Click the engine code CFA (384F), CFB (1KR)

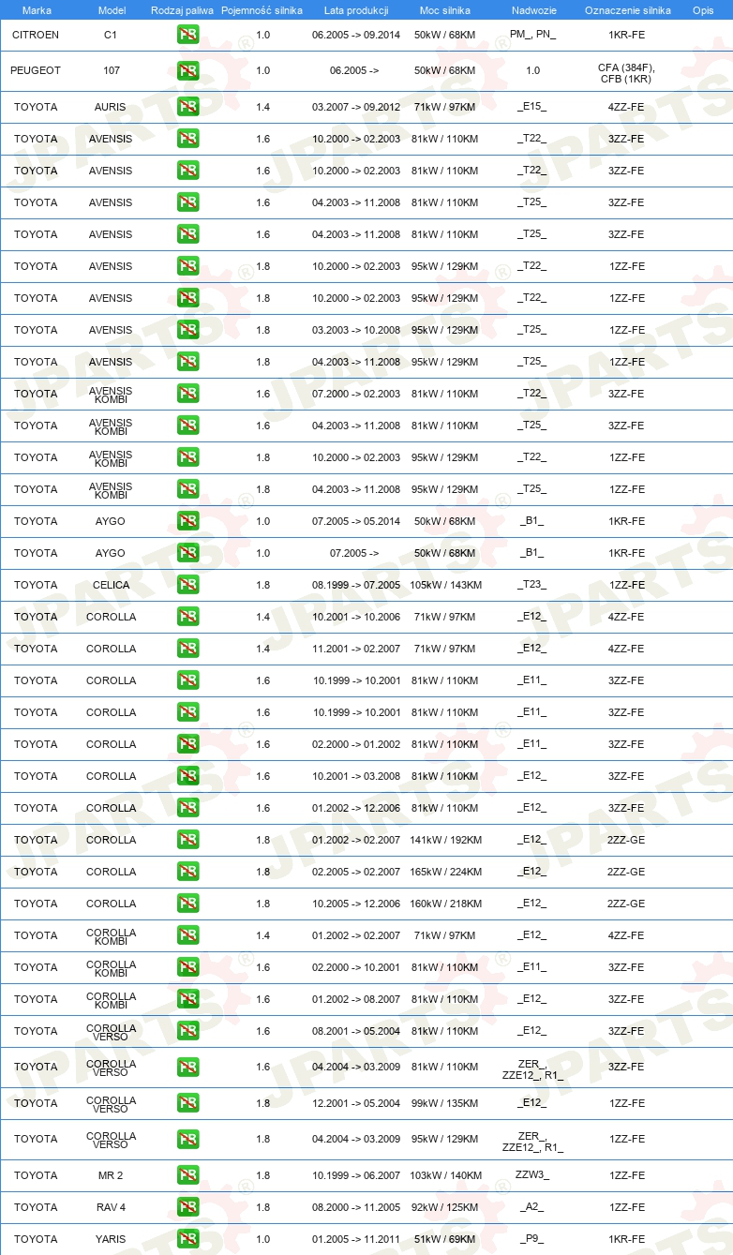pos(627,73)
